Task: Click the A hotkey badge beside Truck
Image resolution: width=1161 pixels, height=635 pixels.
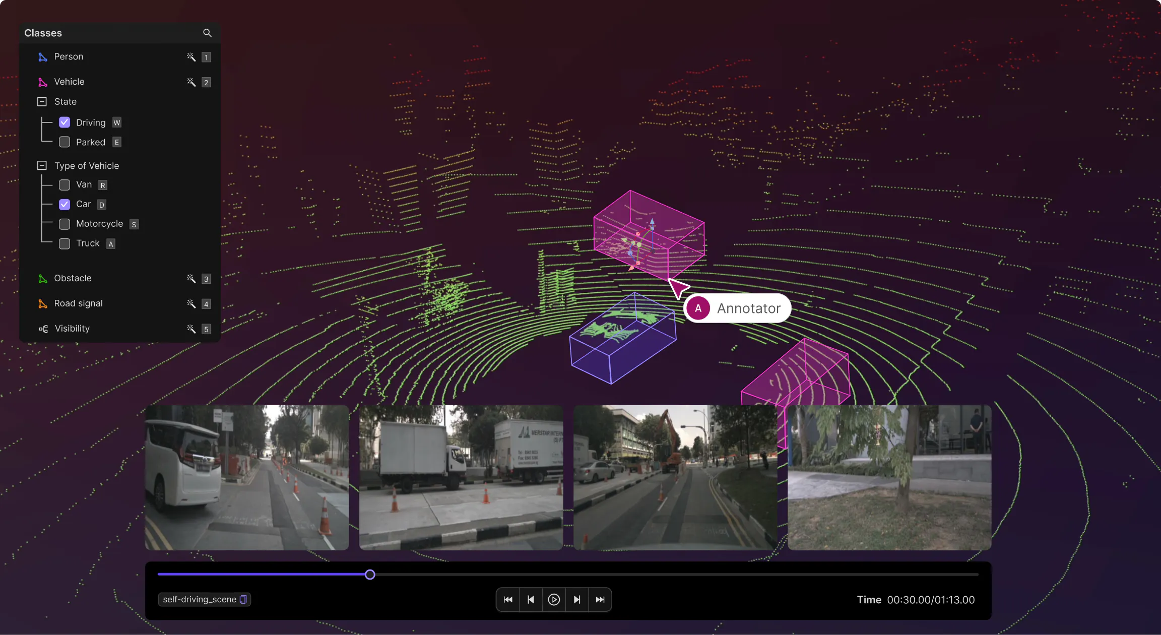Action: click(111, 244)
